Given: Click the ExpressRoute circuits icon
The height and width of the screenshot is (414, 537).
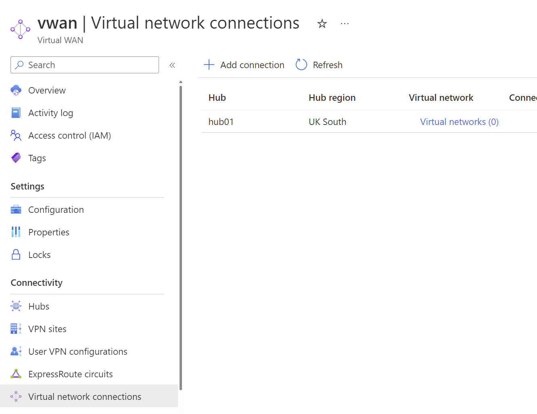Looking at the screenshot, I should [x=16, y=374].
